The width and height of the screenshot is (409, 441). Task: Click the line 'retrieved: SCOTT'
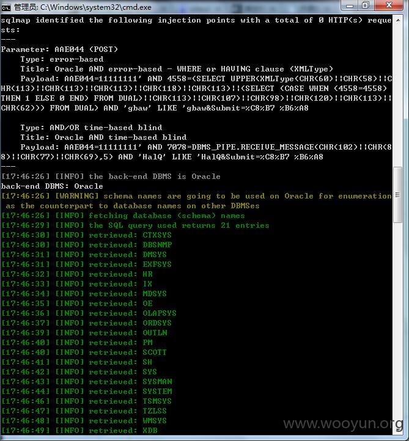(x=84, y=352)
